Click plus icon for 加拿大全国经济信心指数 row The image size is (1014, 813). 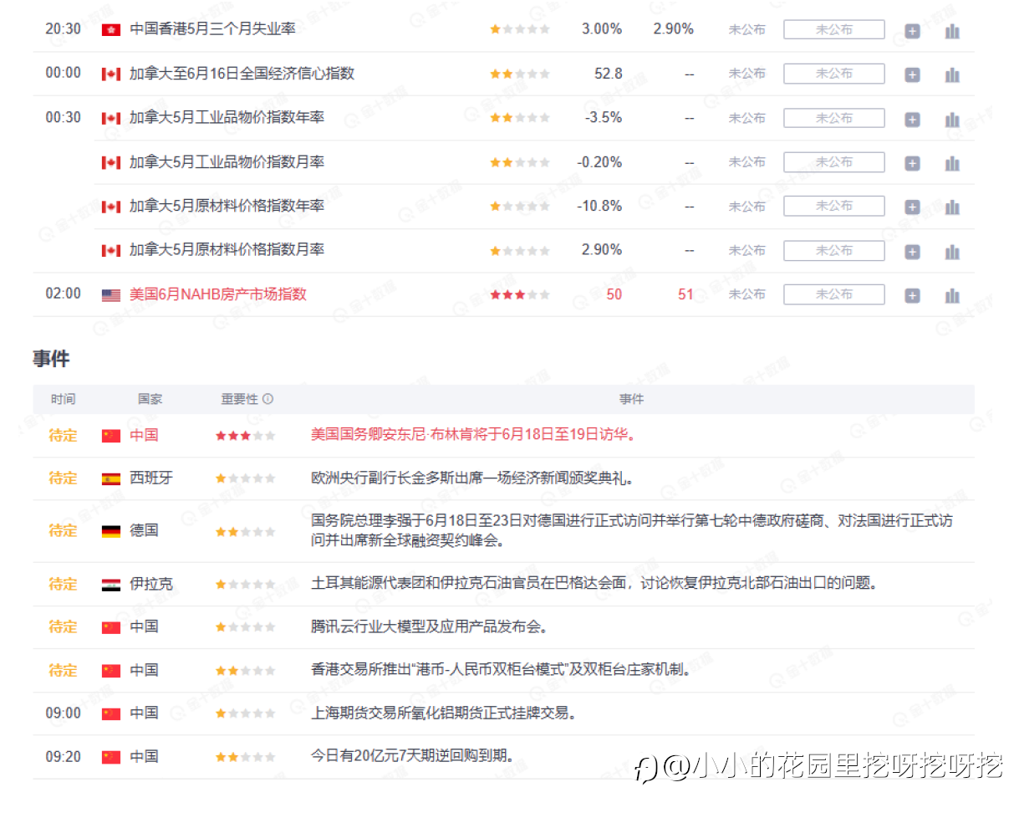point(912,74)
